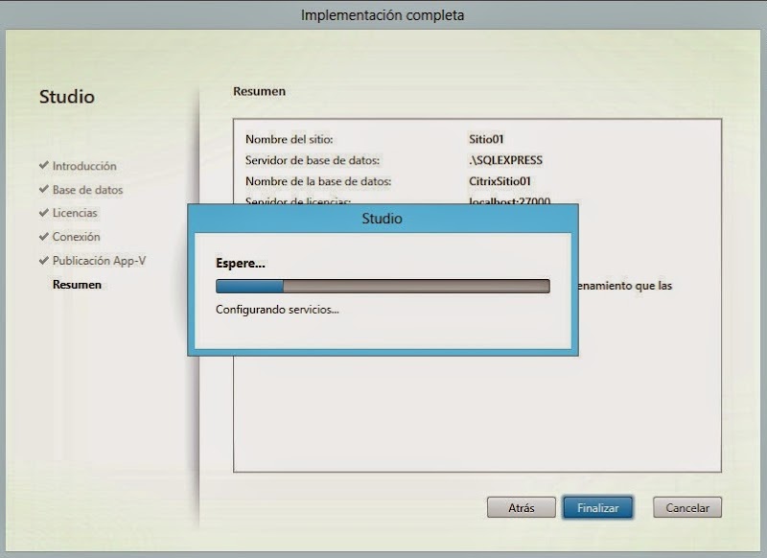Screen dimensions: 767x558
Task: Click the checkmark beside Licencias
Action: coord(44,212)
